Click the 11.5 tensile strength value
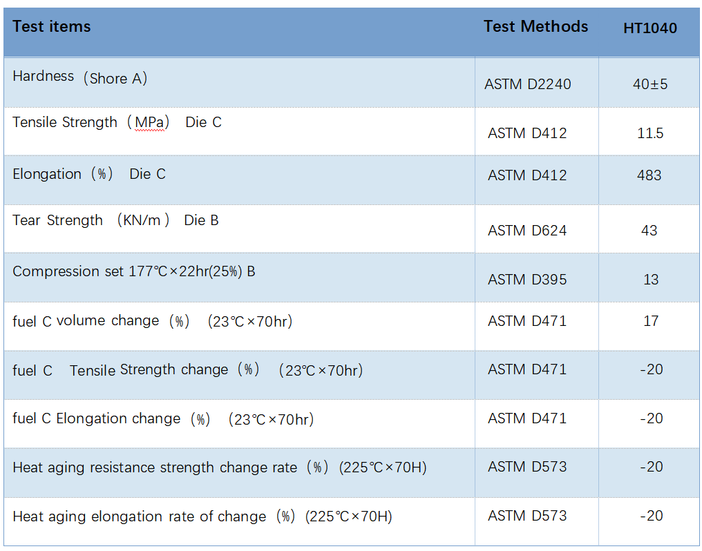The height and width of the screenshot is (551, 702). pyautogui.click(x=649, y=133)
